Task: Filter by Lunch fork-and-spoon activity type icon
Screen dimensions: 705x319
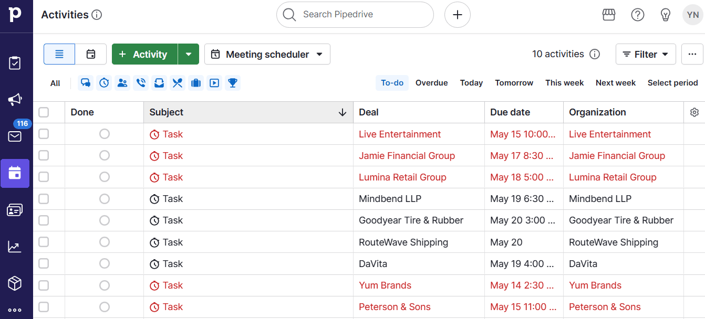Action: click(x=178, y=83)
